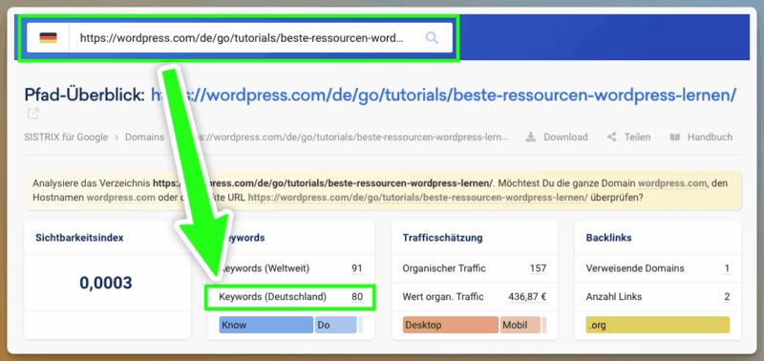Open the Backlinks card heading
This screenshot has height=361, width=764.
coord(608,238)
